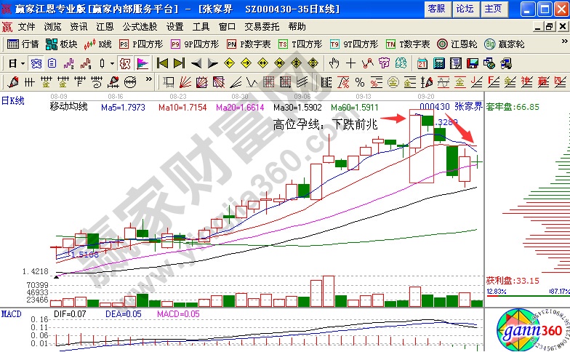Click the red-dotted zigzag line tool
Image resolution: width=570 pixels, height=352 pixels.
(x=368, y=64)
